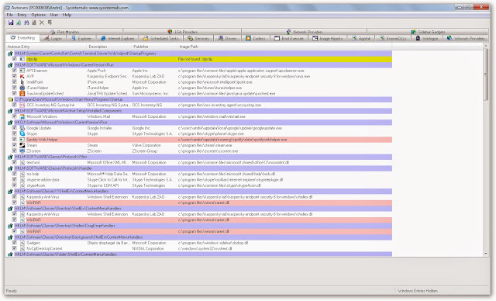
Task: Open the Help menu
Action: (x=67, y=15)
